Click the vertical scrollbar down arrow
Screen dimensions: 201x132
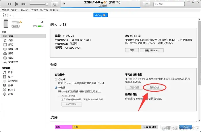pyautogui.click(x=200, y=120)
